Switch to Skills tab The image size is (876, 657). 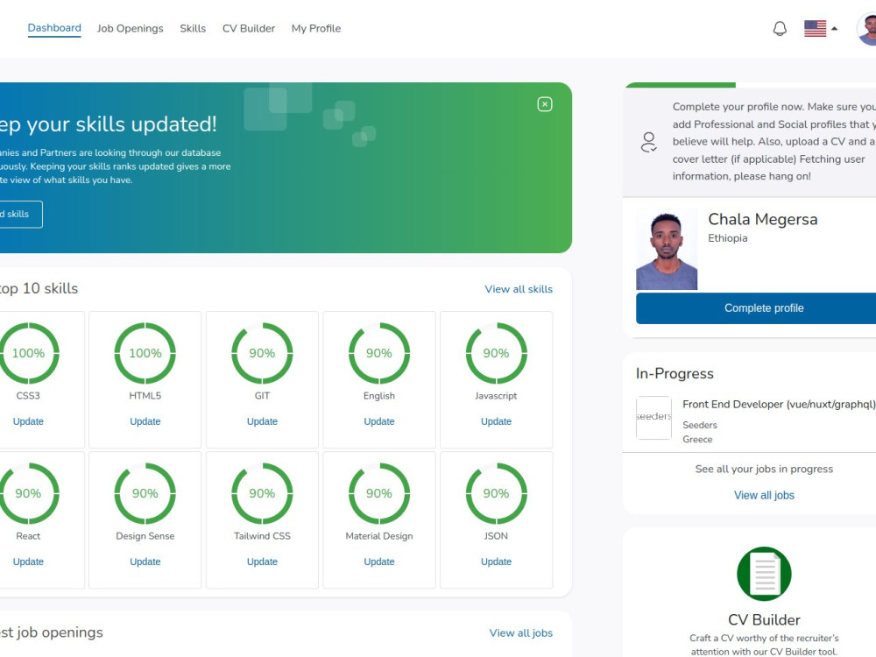click(193, 29)
